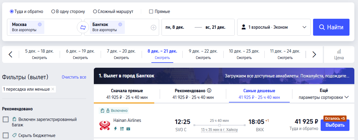Swap origin and destination cities
The image size is (358, 140).
[83, 28]
